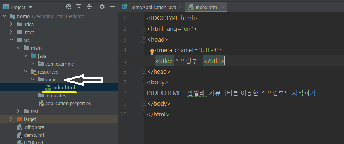Click the "UTF-8" charset value

pyautogui.click(x=209, y=50)
